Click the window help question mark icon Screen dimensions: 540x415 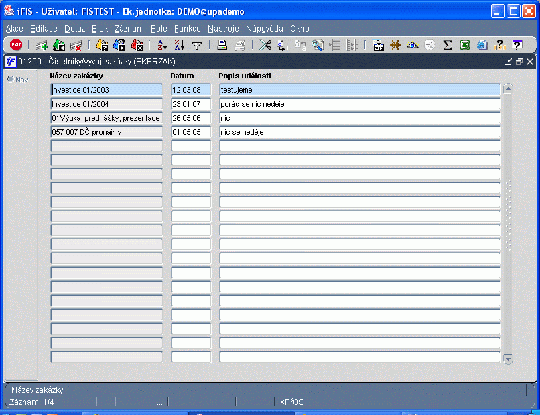click(x=517, y=45)
